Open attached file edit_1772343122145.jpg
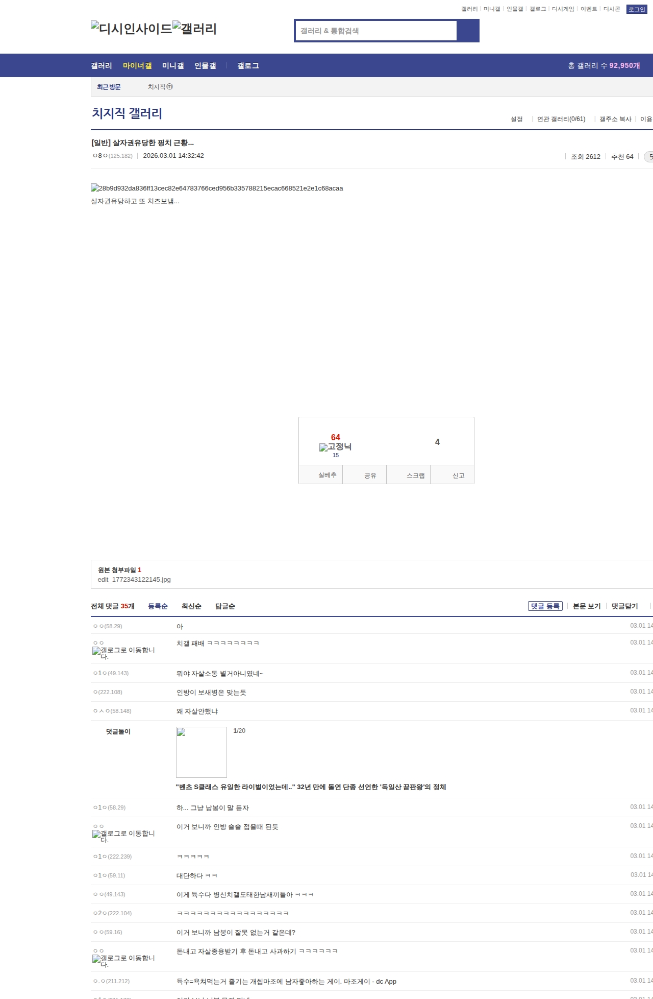Screen dimensions: 653x999 134,580
